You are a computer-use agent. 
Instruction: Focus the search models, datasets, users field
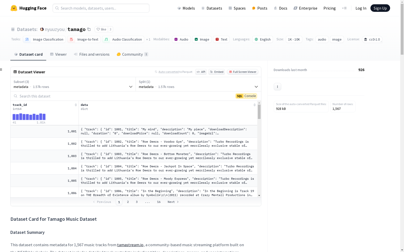[x=101, y=8]
